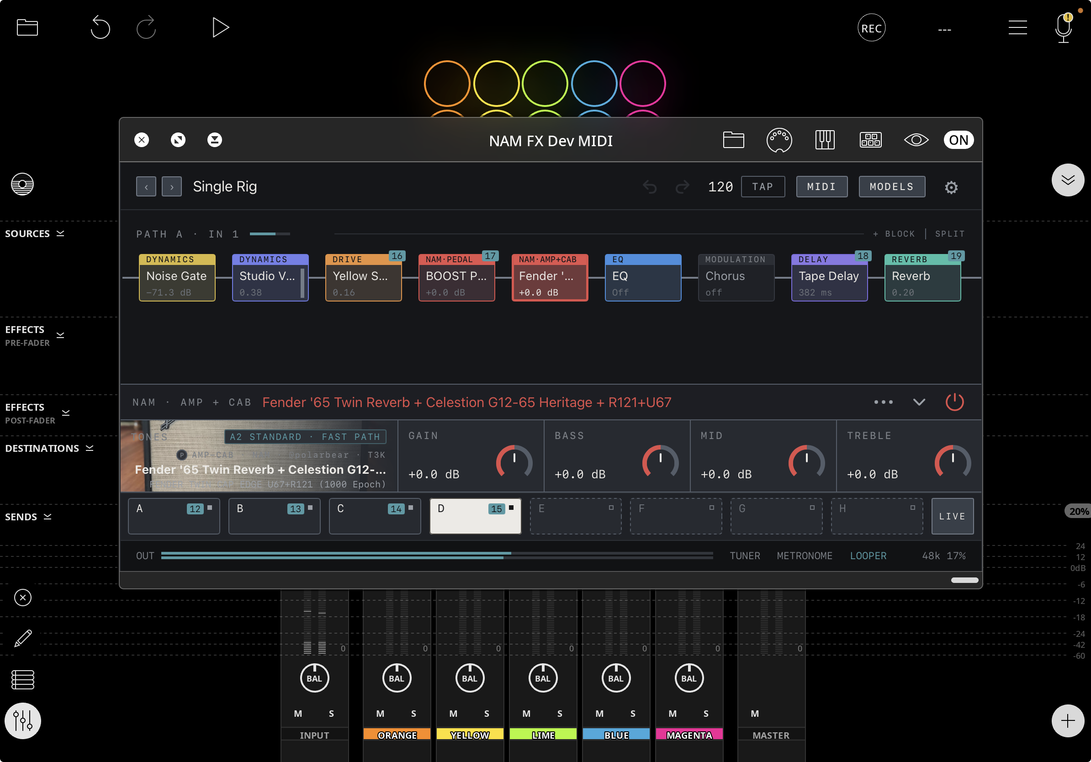The image size is (1091, 762).
Task: Select snapshot slot A
Action: 174,516
